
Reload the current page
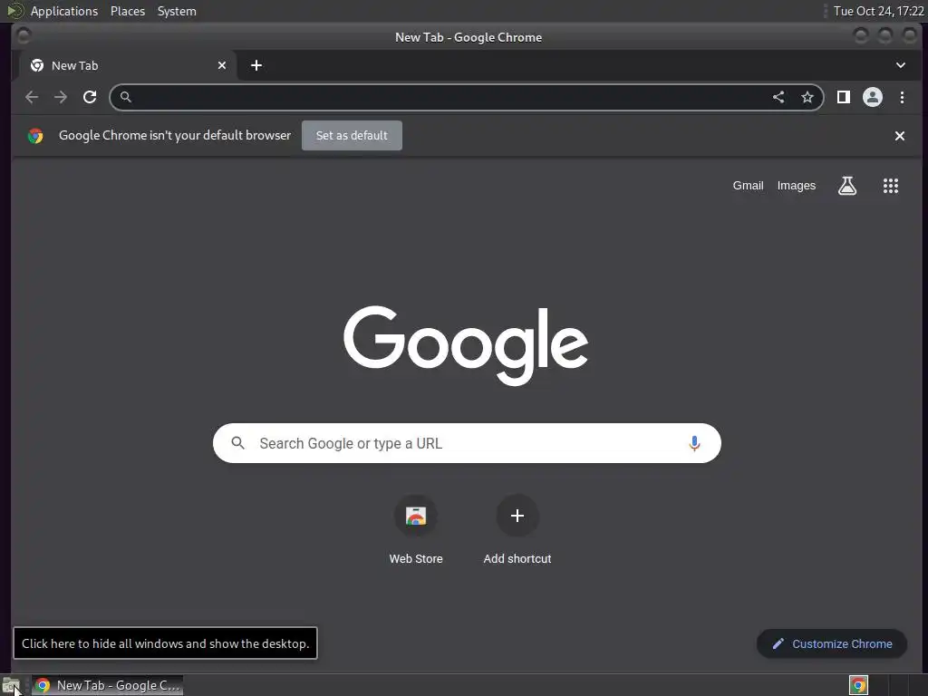coord(90,97)
